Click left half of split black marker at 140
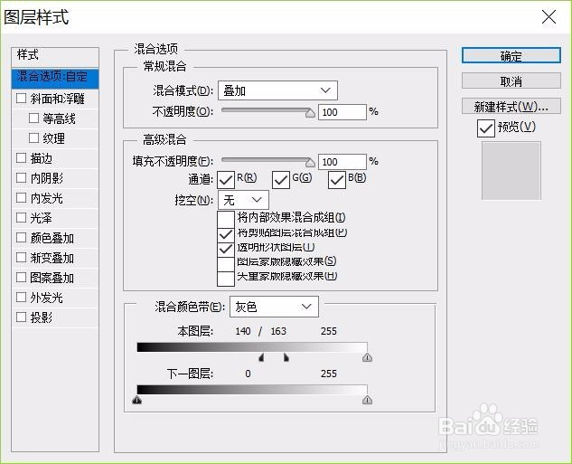 tap(261, 357)
